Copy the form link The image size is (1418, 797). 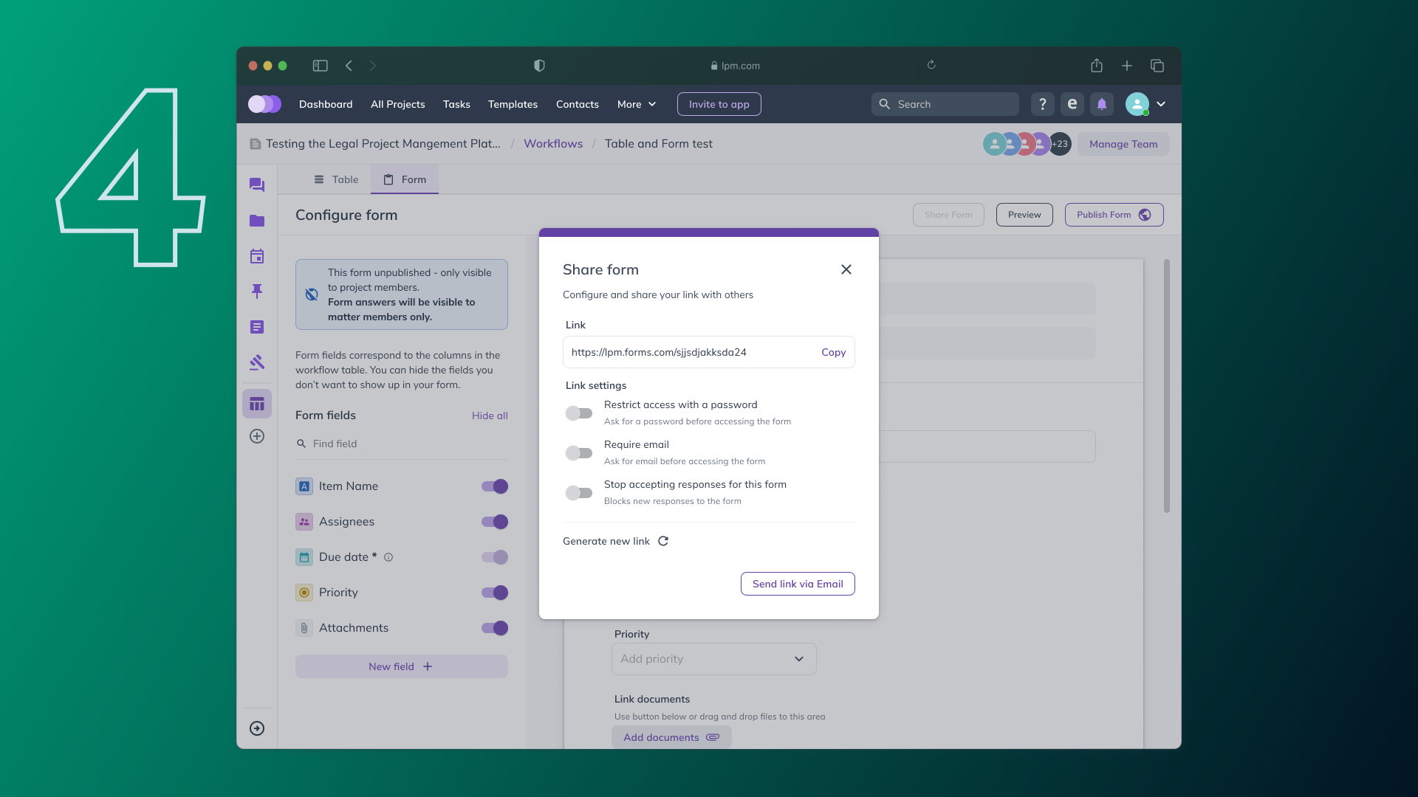(x=834, y=352)
